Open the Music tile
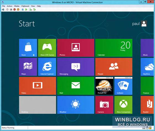This screenshot has height=131, width=155. point(147,48)
